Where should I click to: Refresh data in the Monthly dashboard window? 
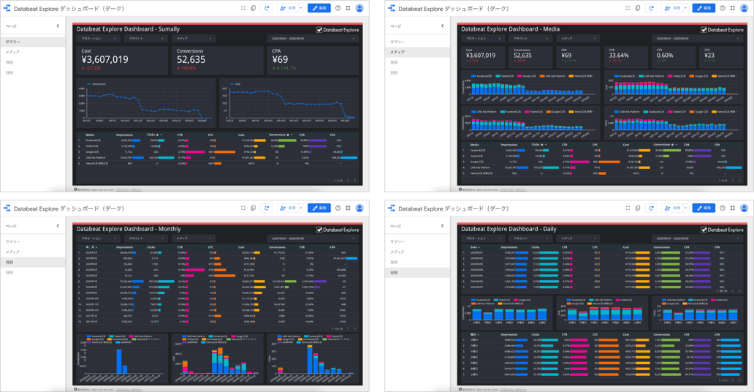[267, 208]
